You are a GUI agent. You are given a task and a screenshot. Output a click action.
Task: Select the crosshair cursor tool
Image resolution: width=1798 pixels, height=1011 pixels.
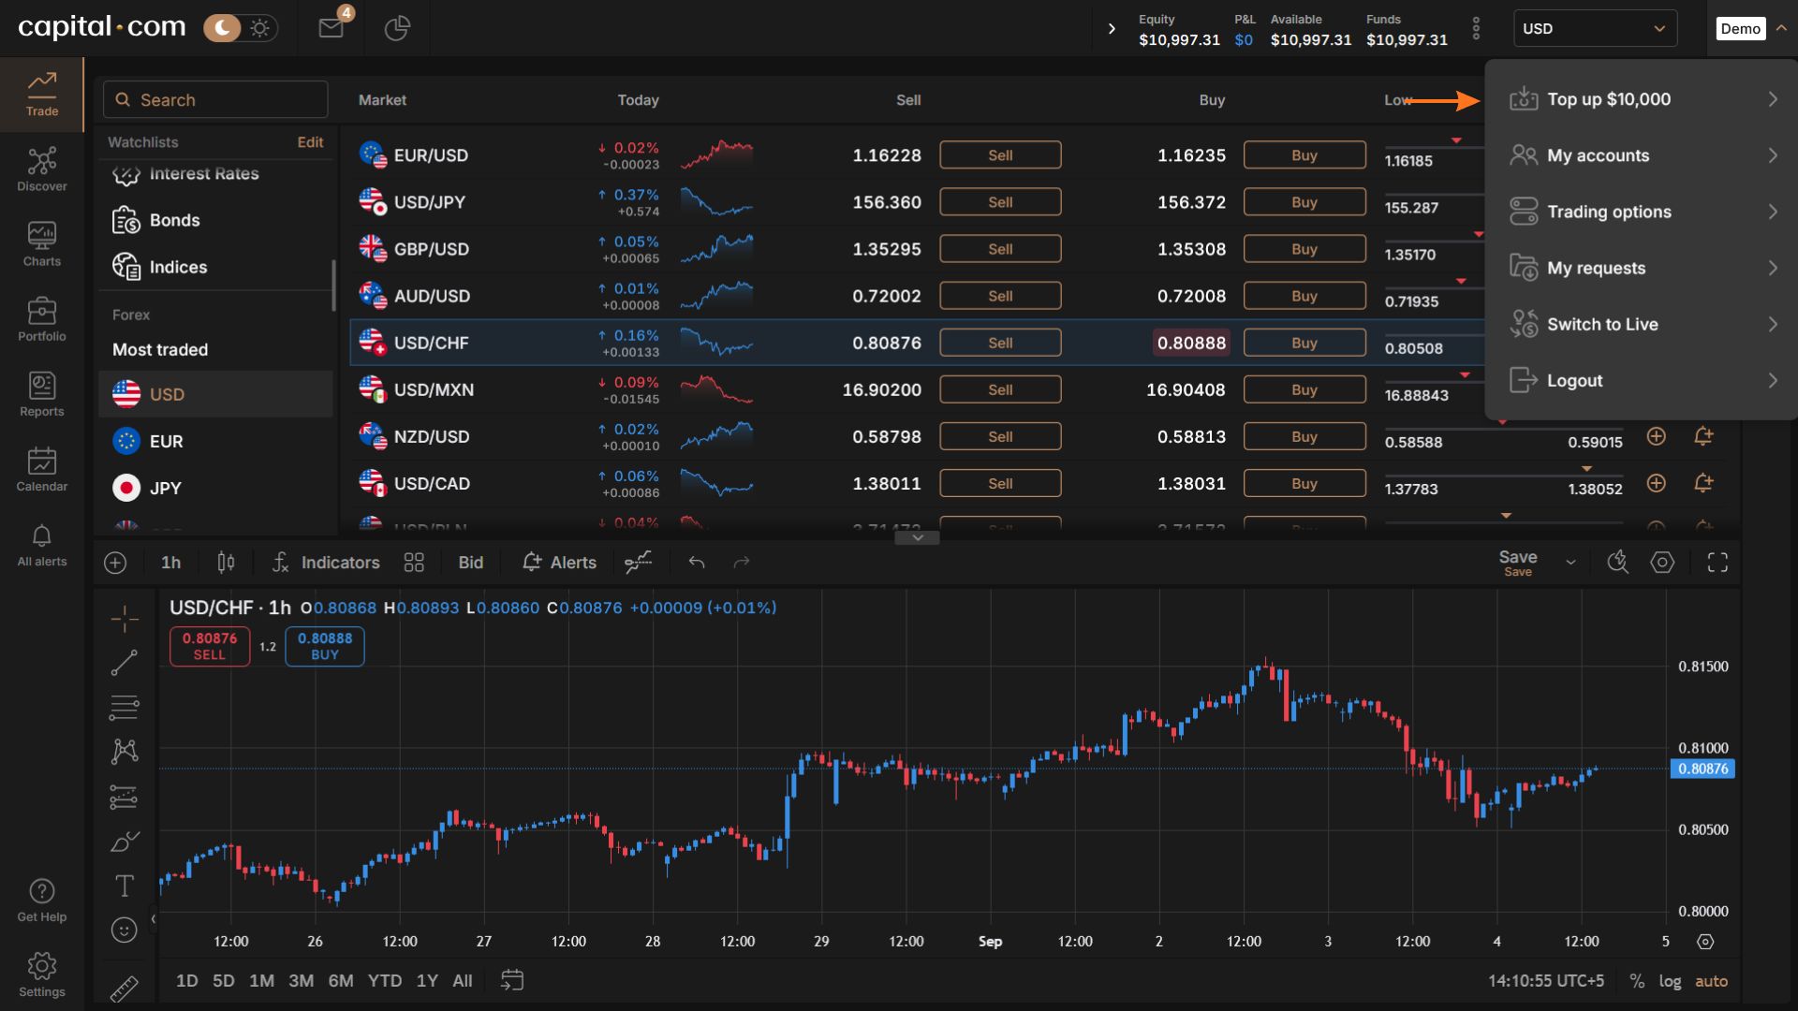click(125, 619)
